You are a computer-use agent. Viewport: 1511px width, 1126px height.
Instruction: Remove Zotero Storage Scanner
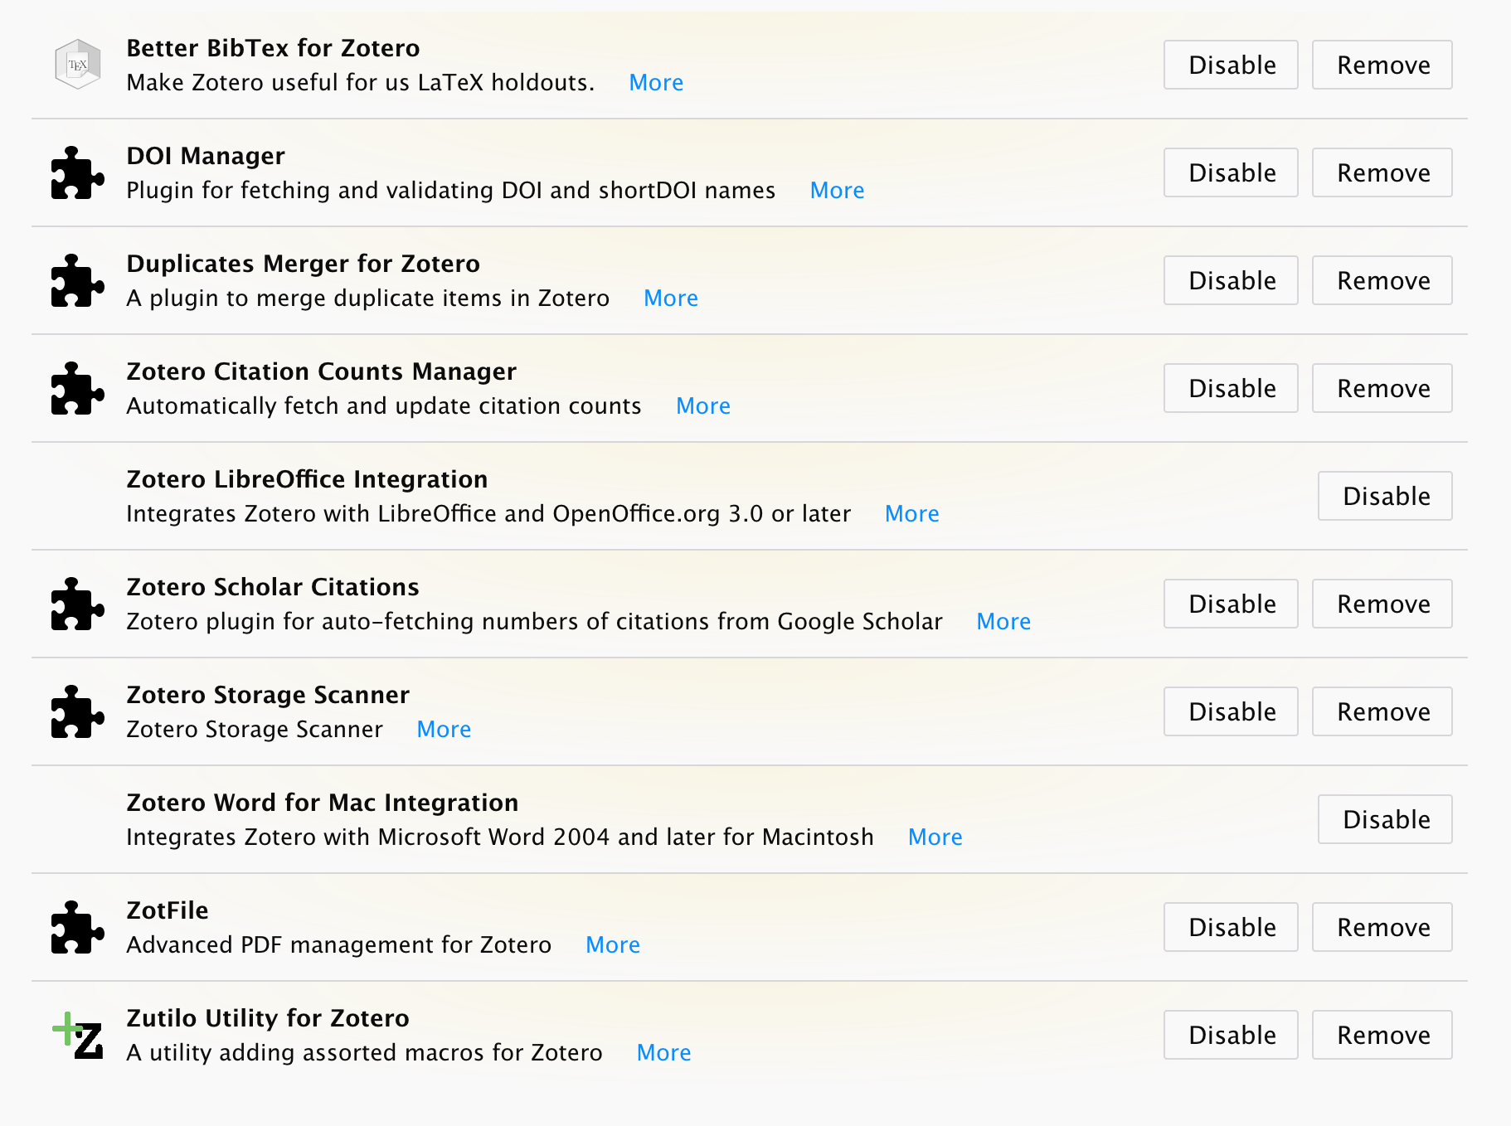tap(1382, 711)
